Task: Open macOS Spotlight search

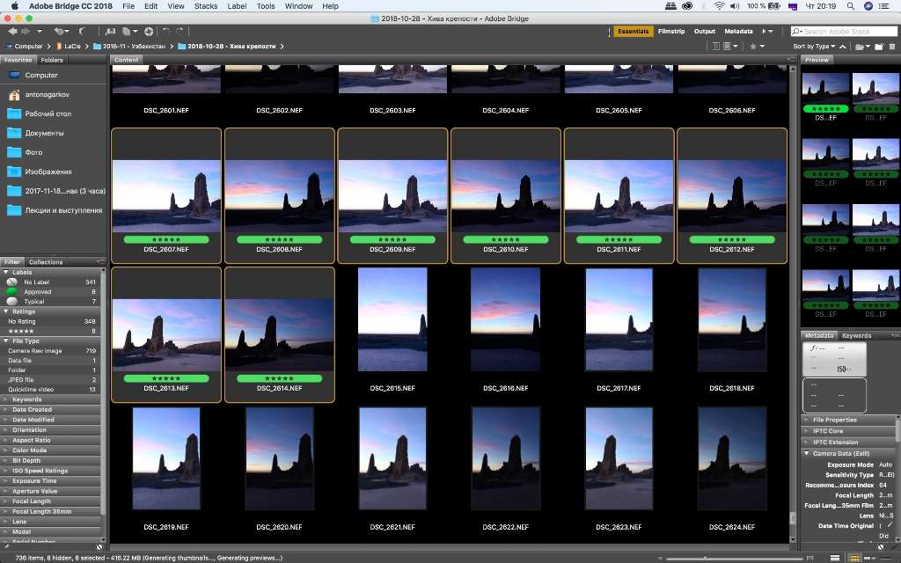Action: (851, 6)
